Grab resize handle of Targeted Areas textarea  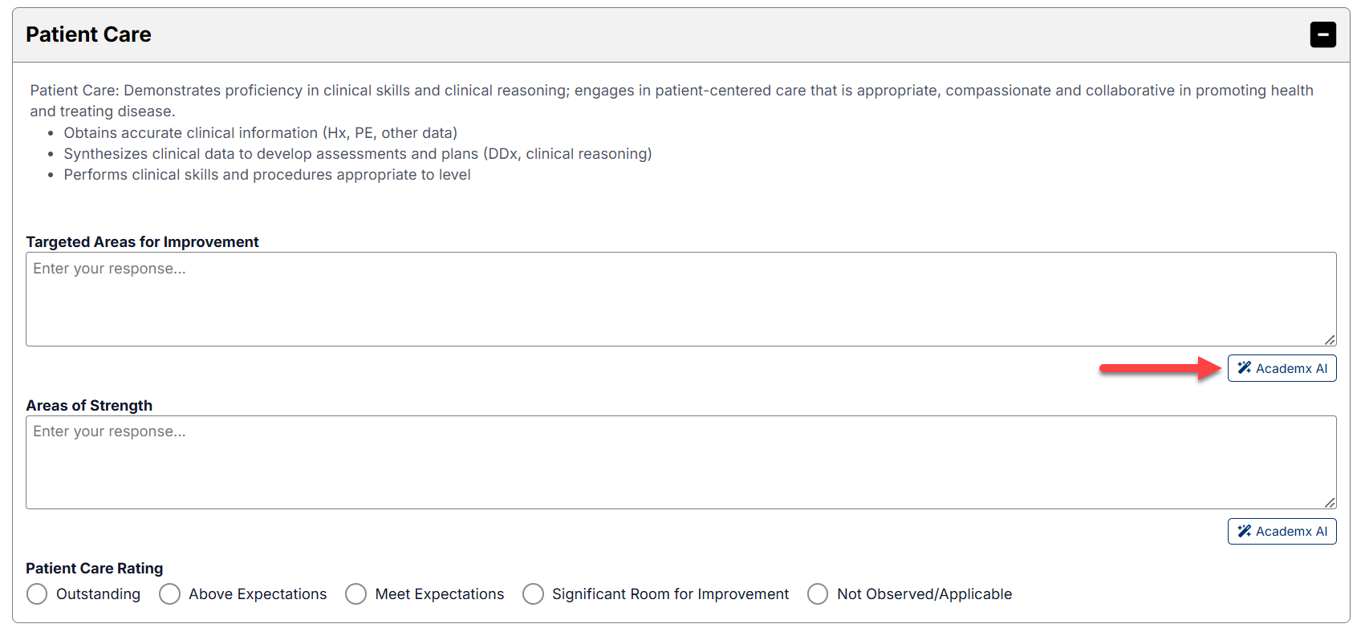[x=1330, y=340]
